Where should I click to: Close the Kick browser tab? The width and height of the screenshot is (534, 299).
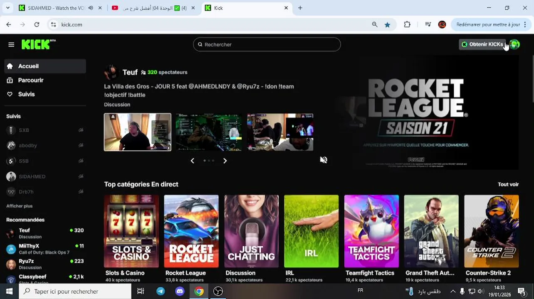click(286, 8)
